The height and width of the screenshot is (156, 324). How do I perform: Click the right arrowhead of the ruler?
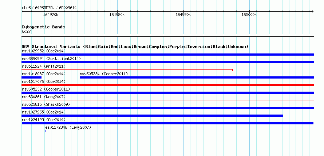pyautogui.click(x=313, y=12)
